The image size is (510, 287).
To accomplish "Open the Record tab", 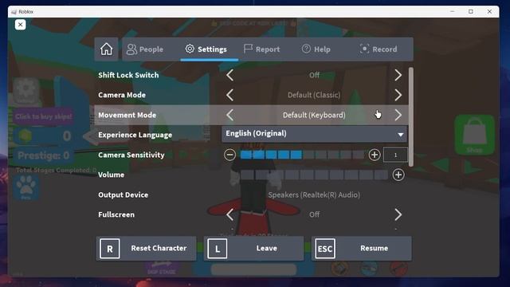I will [379, 49].
